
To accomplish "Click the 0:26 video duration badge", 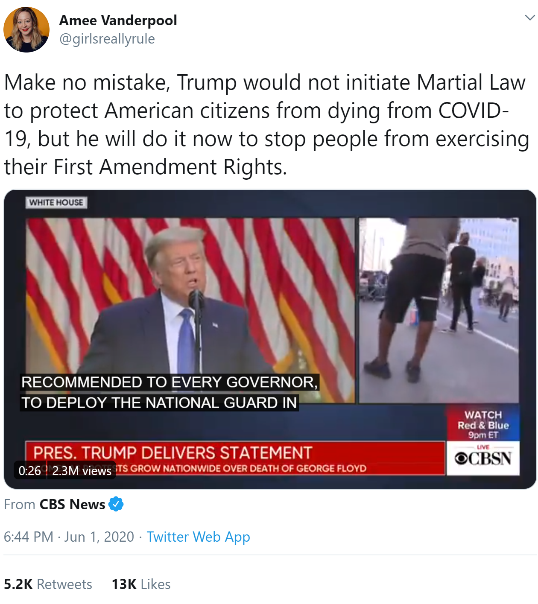I will point(29,470).
